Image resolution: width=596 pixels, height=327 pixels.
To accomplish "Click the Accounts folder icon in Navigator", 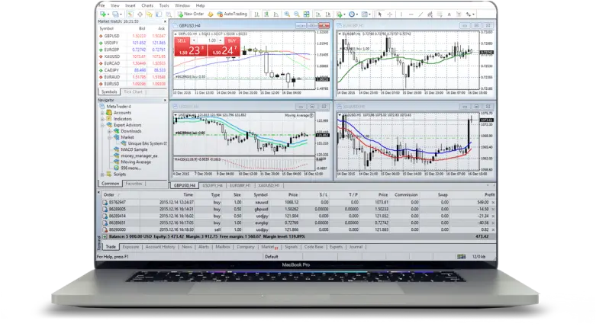I will coord(111,113).
